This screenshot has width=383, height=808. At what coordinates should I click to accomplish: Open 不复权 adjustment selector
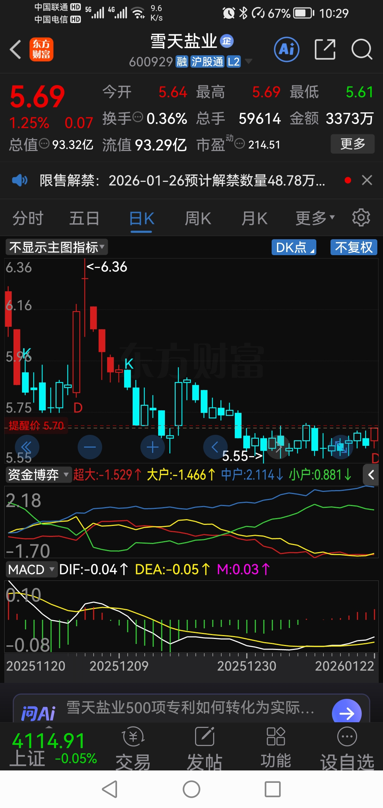(x=354, y=247)
